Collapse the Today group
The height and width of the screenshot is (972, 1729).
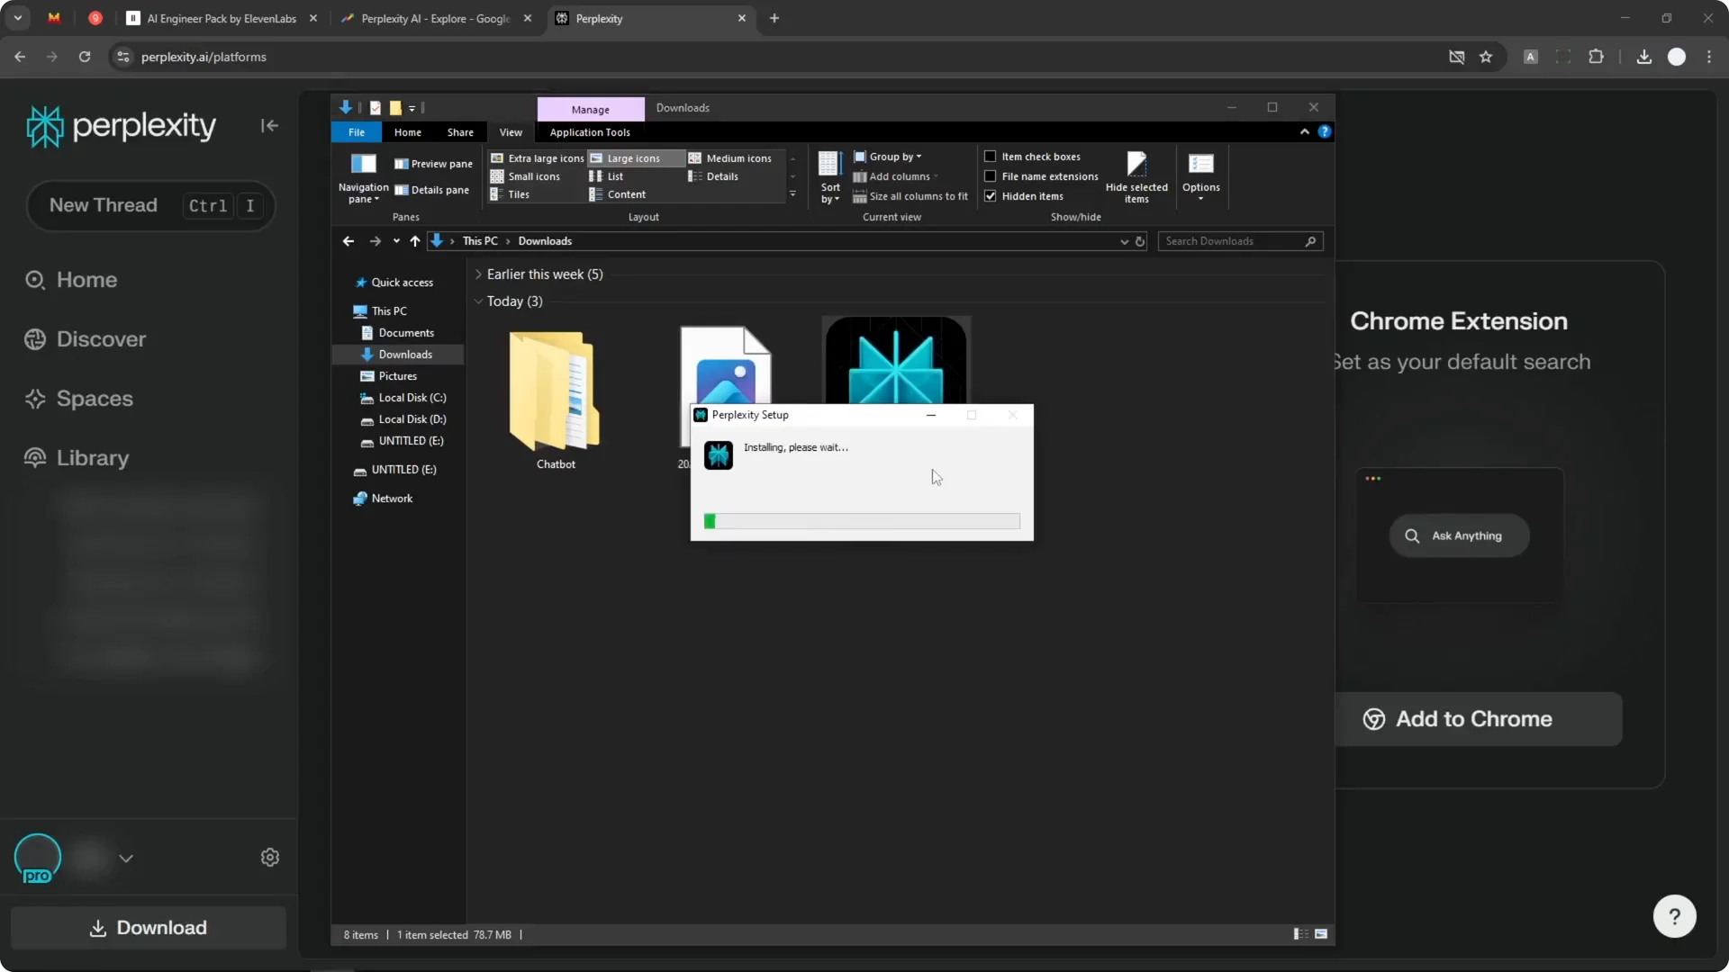(x=479, y=301)
